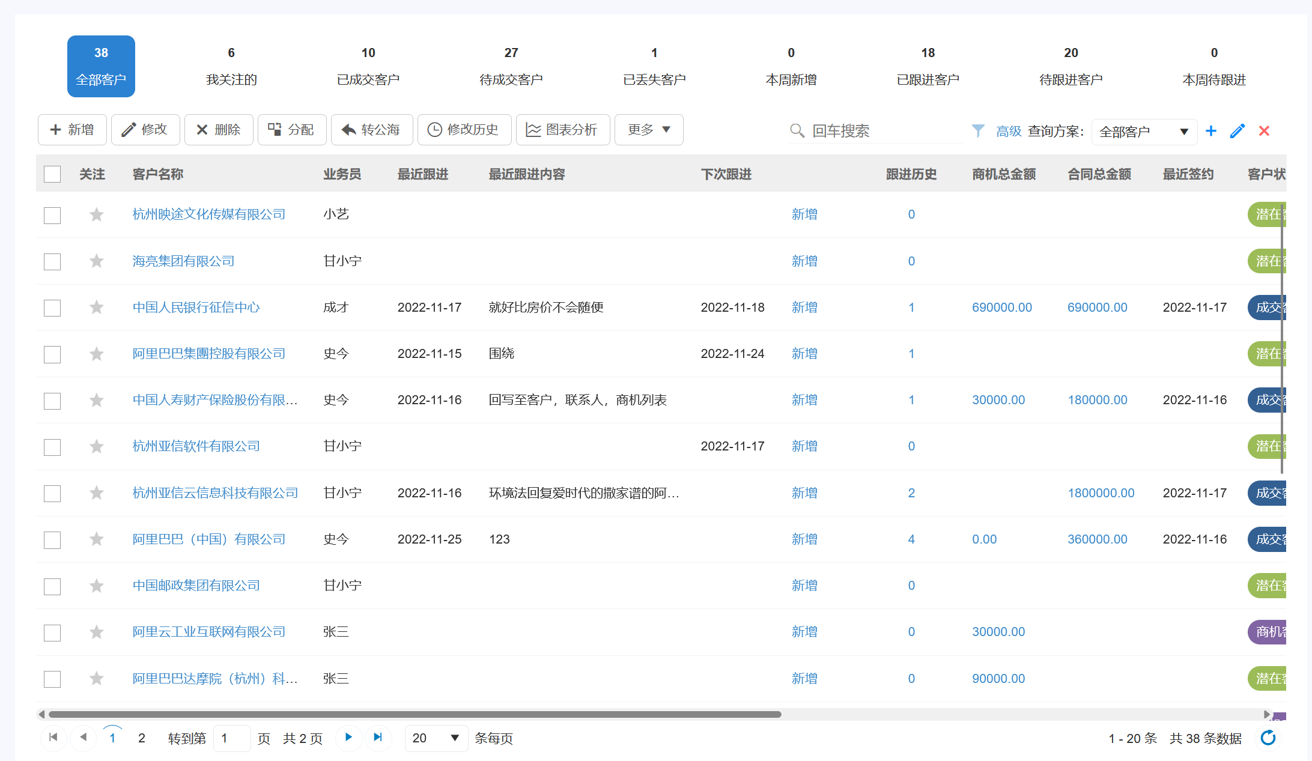Select the 修改 pencil tool
Screen dimensions: 1312x761
click(145, 129)
